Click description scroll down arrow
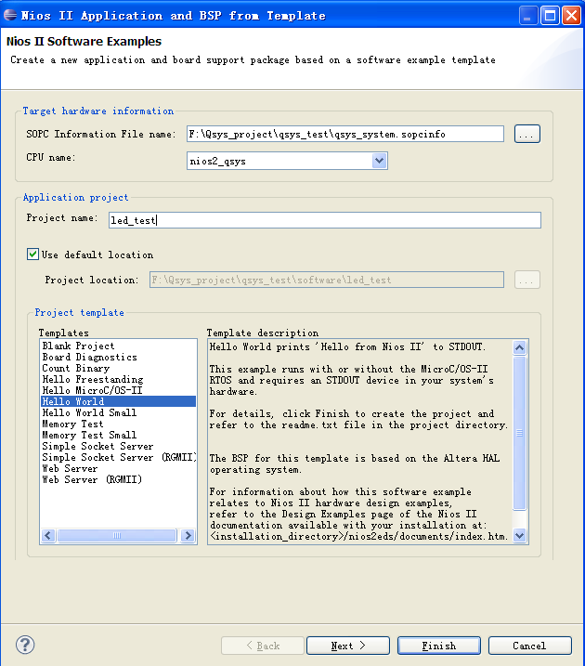585x666 pixels. click(520, 536)
